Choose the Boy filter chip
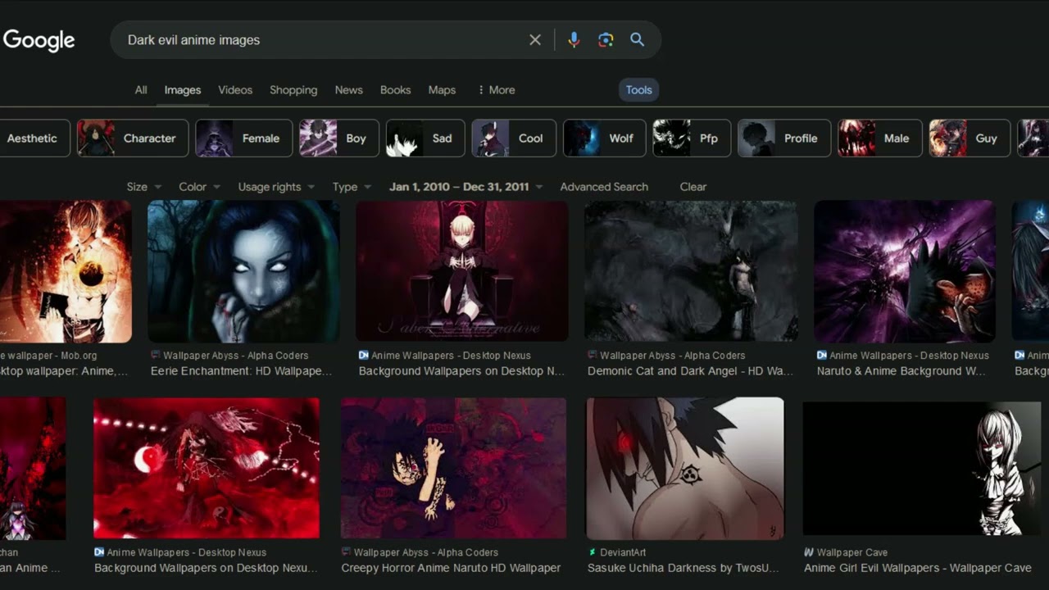 click(339, 138)
